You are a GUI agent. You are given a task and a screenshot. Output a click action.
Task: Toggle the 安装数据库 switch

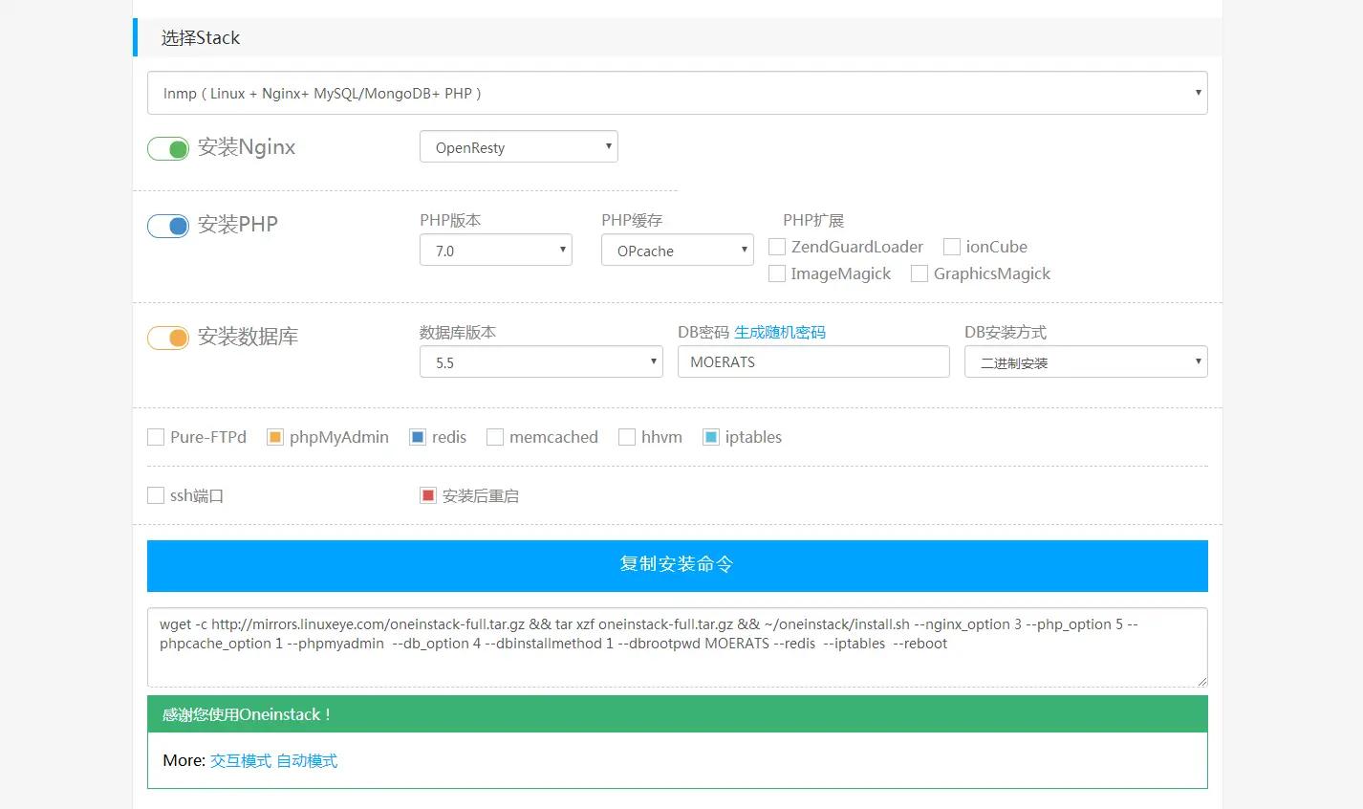coord(168,338)
